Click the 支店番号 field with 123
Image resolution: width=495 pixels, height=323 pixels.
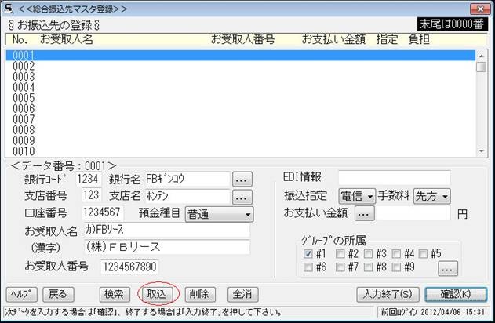pos(92,195)
